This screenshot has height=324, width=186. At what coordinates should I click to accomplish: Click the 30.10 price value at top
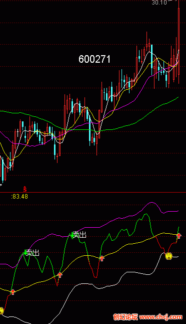click(159, 3)
